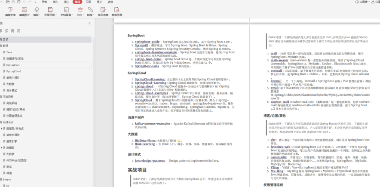
Task: Open the Edit Text tool
Action: coord(10,11)
